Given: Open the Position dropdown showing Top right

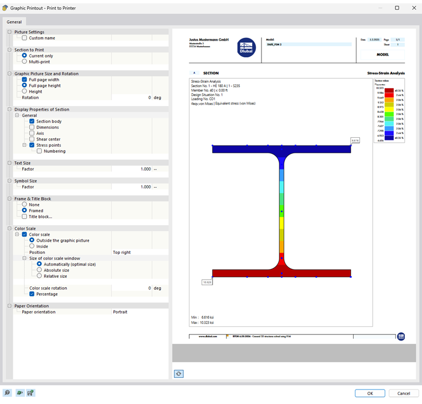Looking at the screenshot, I should tap(140, 252).
